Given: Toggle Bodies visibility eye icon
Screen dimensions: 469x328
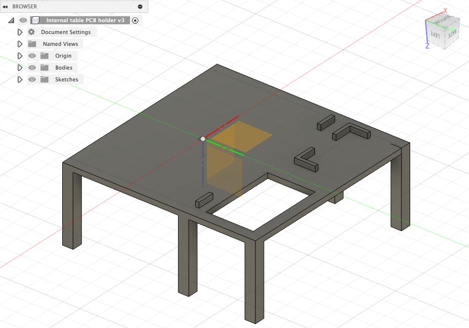Looking at the screenshot, I should point(32,68).
